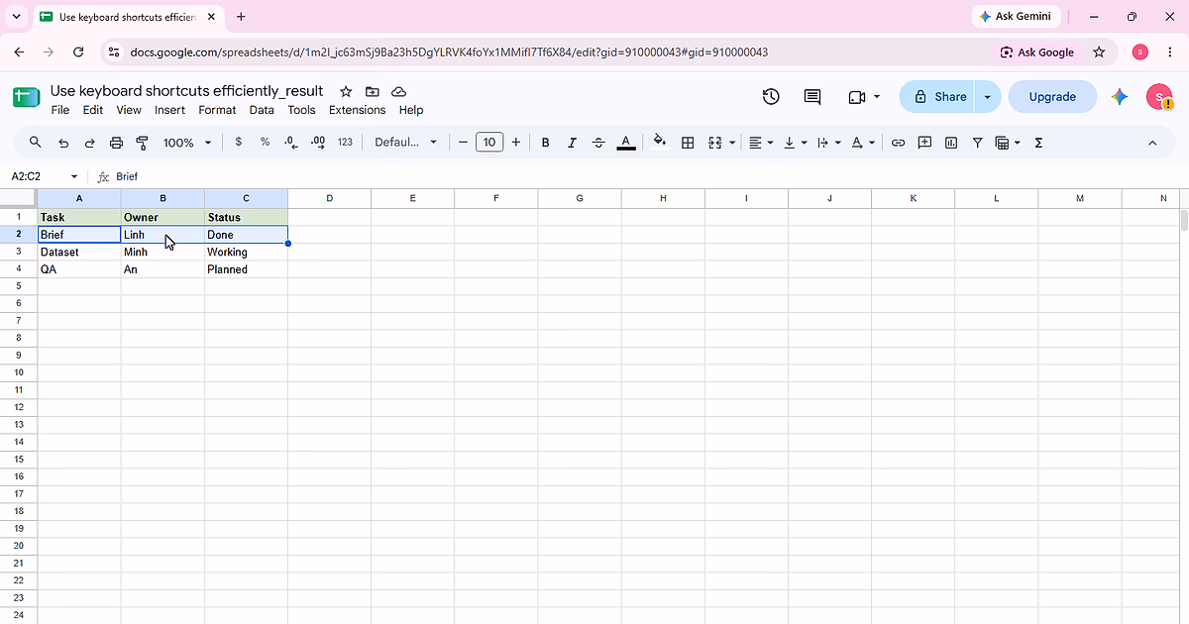Screen dimensions: 1189x624
Task: Open text rotation dropdown
Action: tap(863, 143)
